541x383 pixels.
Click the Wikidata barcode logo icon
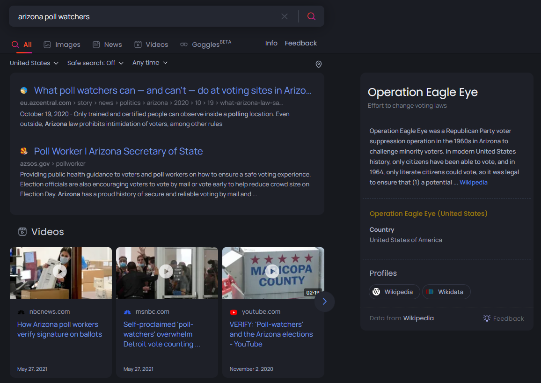(430, 292)
